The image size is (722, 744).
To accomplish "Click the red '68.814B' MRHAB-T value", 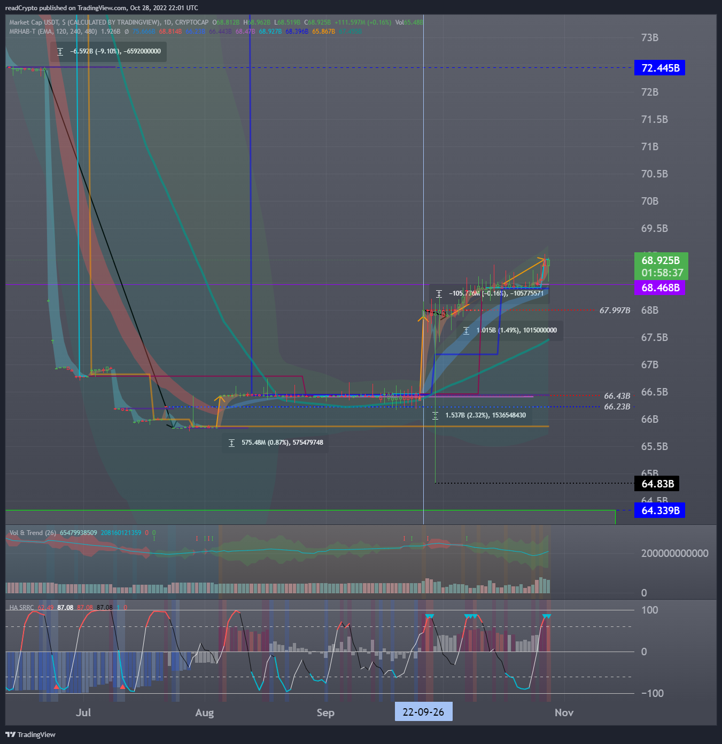I will [x=170, y=32].
